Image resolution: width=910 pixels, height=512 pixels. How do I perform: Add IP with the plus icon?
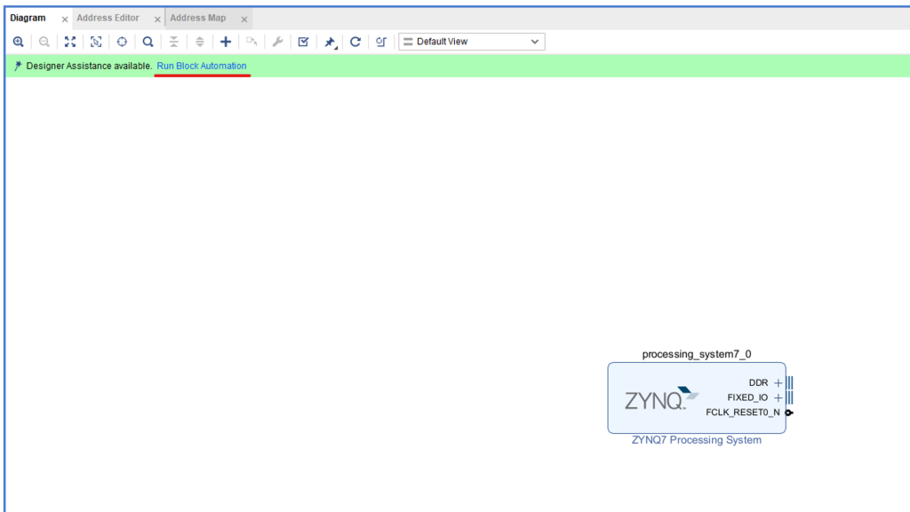(x=226, y=42)
